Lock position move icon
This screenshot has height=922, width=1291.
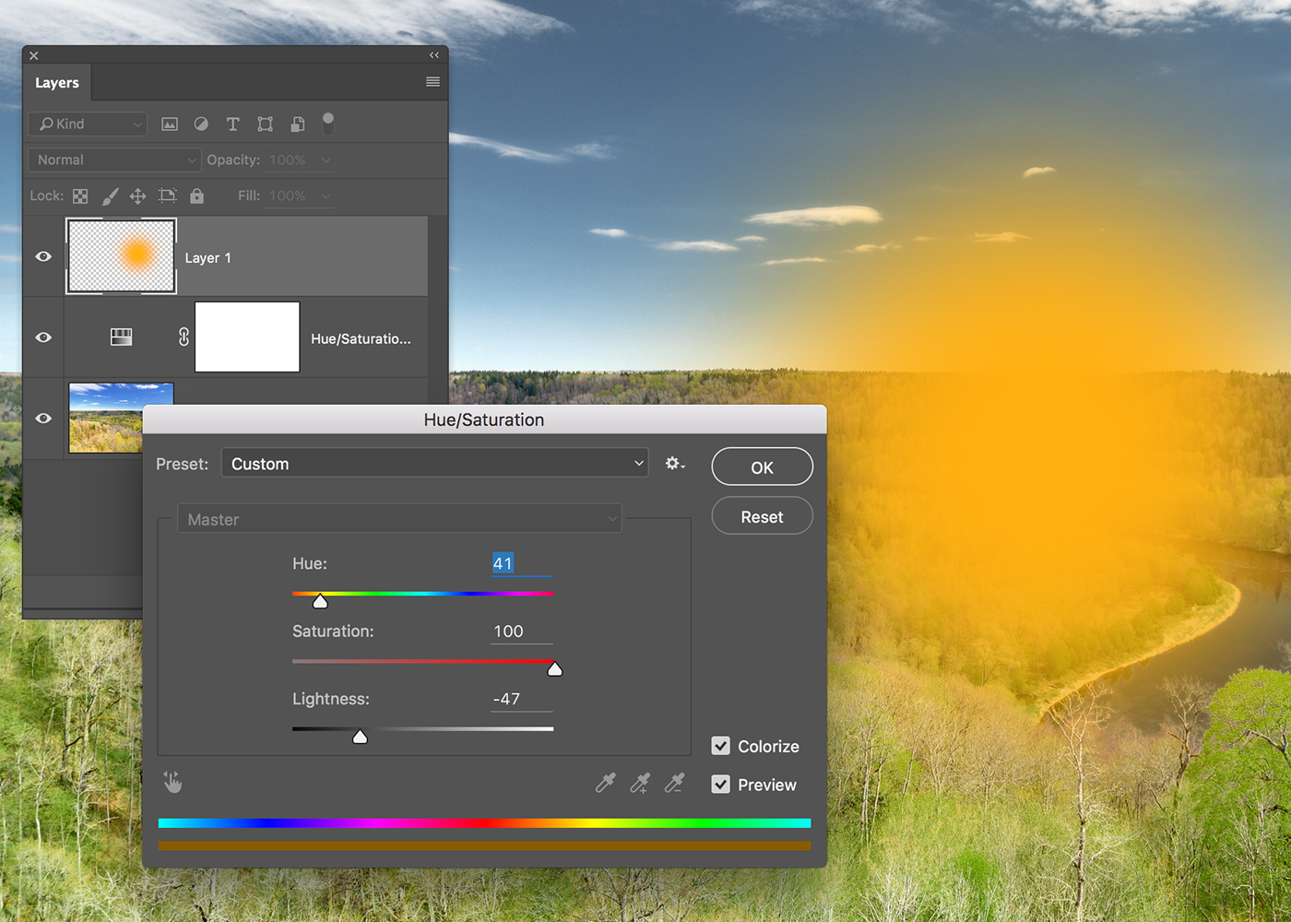pyautogui.click(x=137, y=196)
